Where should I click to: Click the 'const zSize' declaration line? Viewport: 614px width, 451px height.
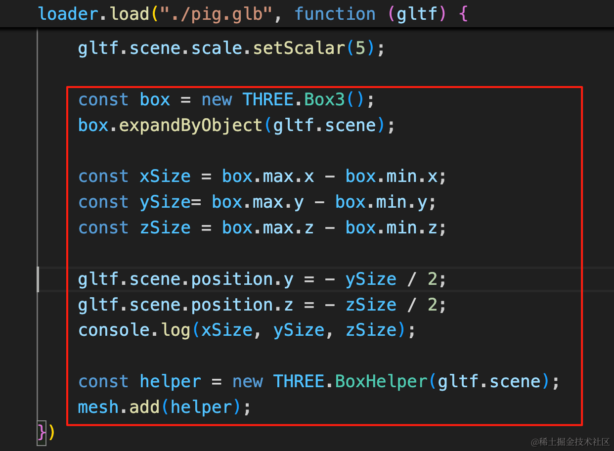point(262,228)
